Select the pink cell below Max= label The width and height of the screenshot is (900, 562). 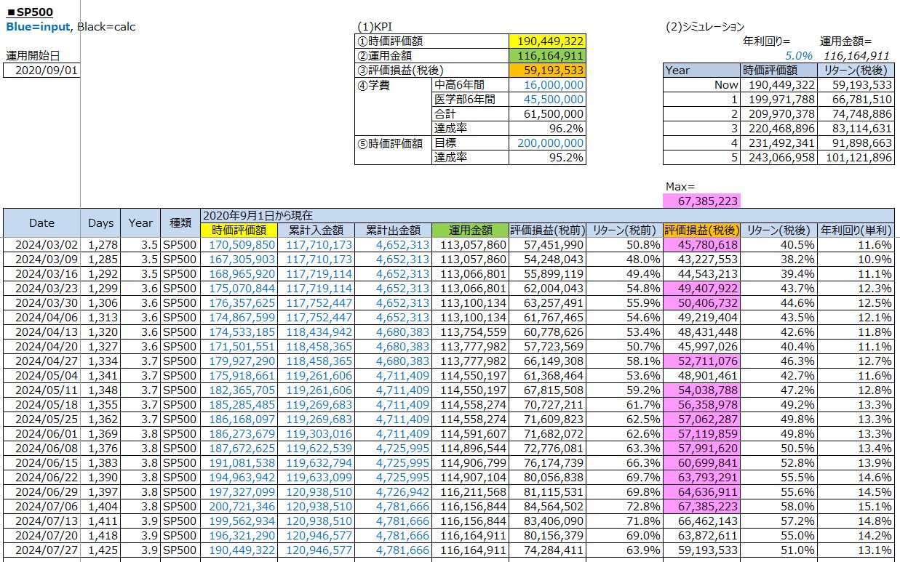pyautogui.click(x=701, y=201)
